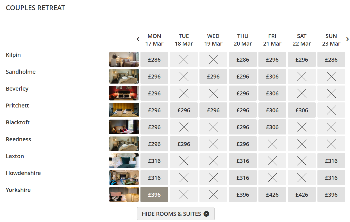
Task: Open the Kilpin room photo thumbnail
Action: [x=124, y=59]
